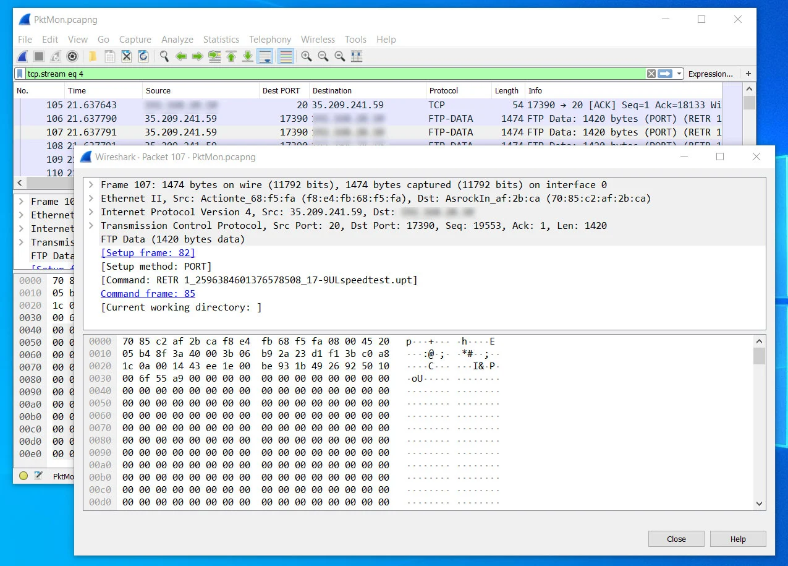788x566 pixels.
Task: Expand Frame 107 in Packet 107 dialog
Action: click(91, 185)
